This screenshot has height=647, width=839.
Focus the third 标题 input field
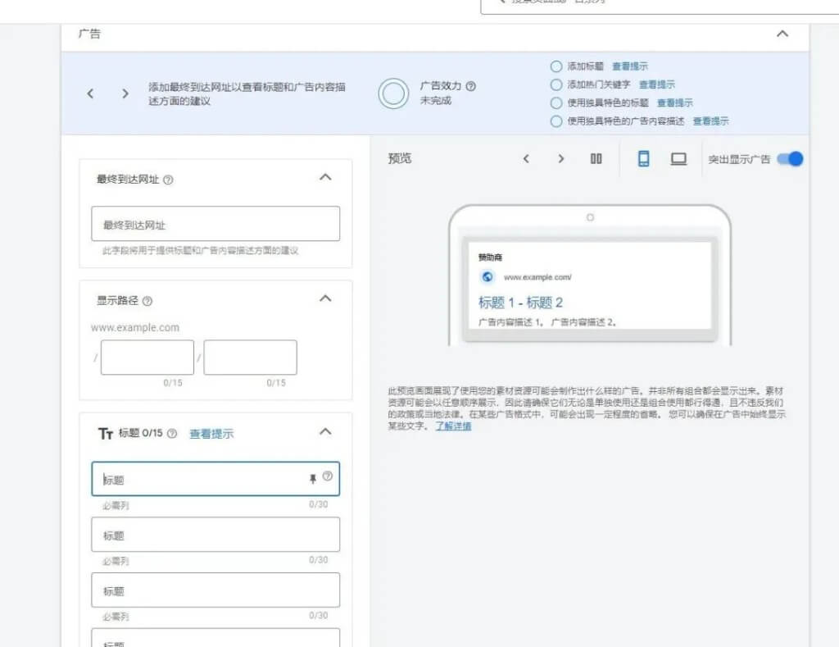coord(215,590)
